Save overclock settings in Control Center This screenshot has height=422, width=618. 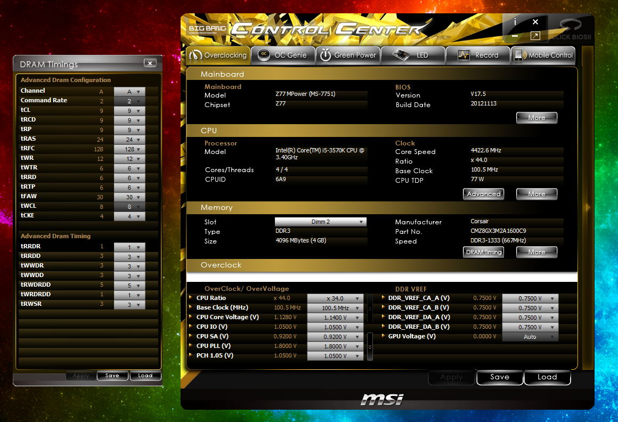click(500, 377)
